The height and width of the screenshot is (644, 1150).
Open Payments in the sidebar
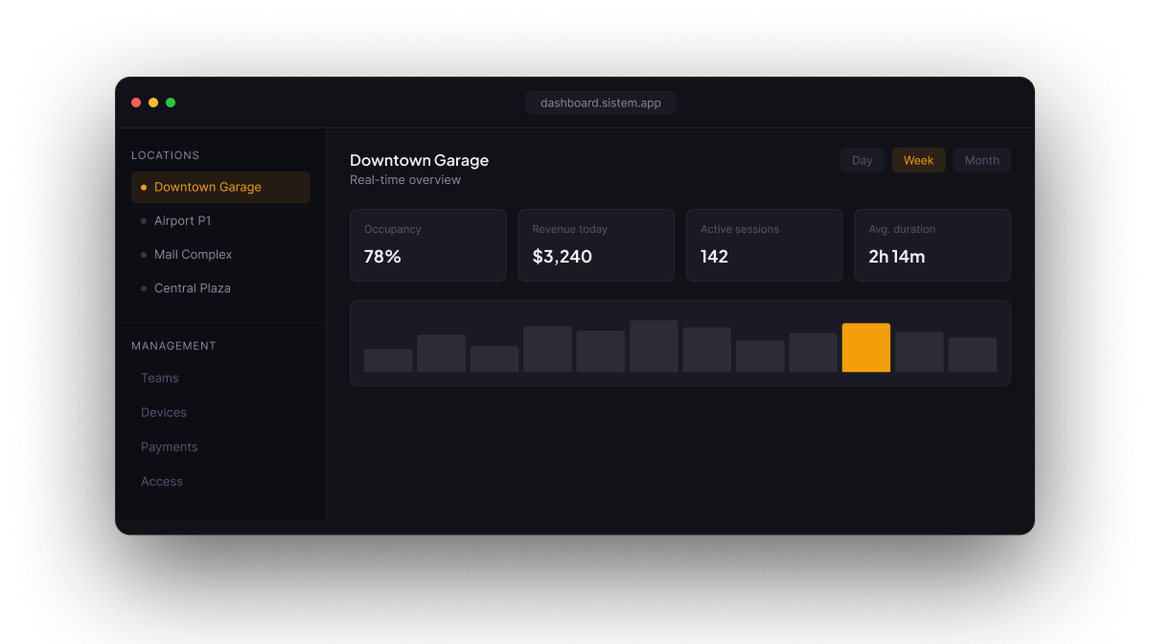(169, 447)
